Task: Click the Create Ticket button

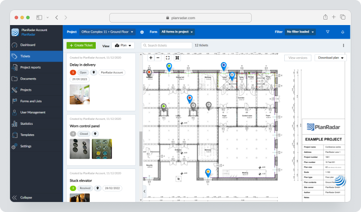Action: 81,45
